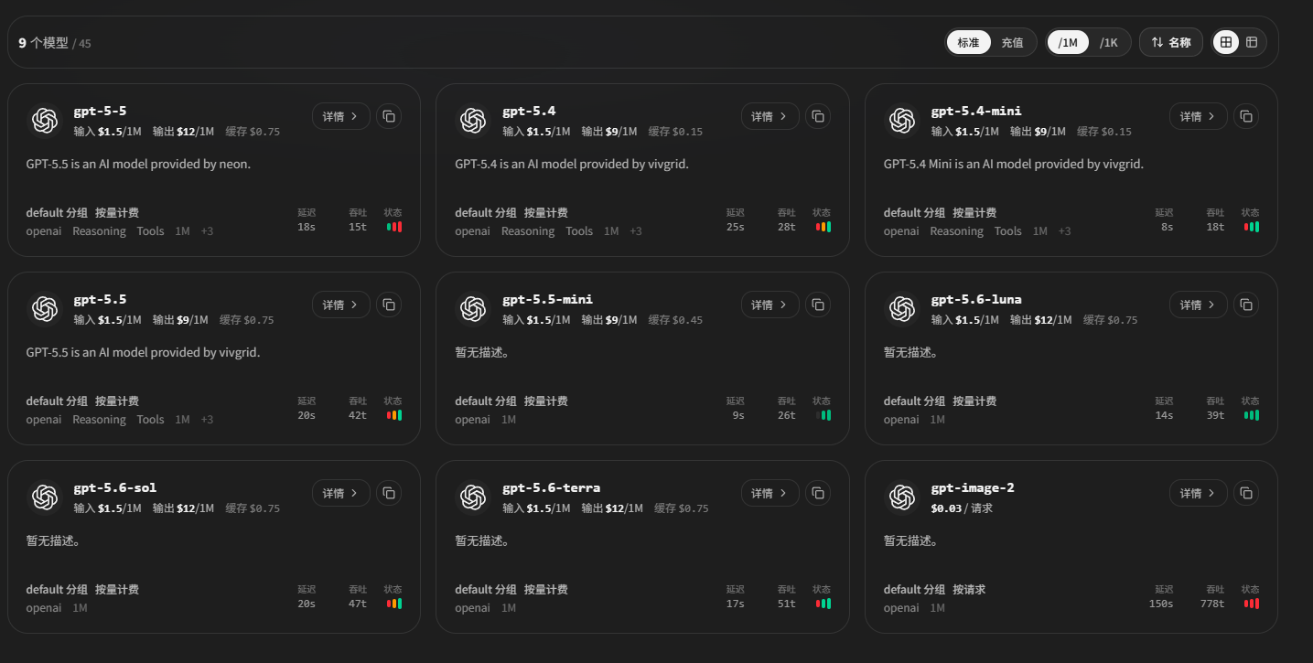This screenshot has width=1313, height=663.
Task: Copy the gpt-5-5 model name
Action: pos(389,116)
